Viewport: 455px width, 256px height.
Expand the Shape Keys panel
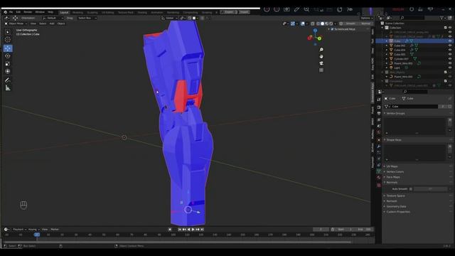394,140
